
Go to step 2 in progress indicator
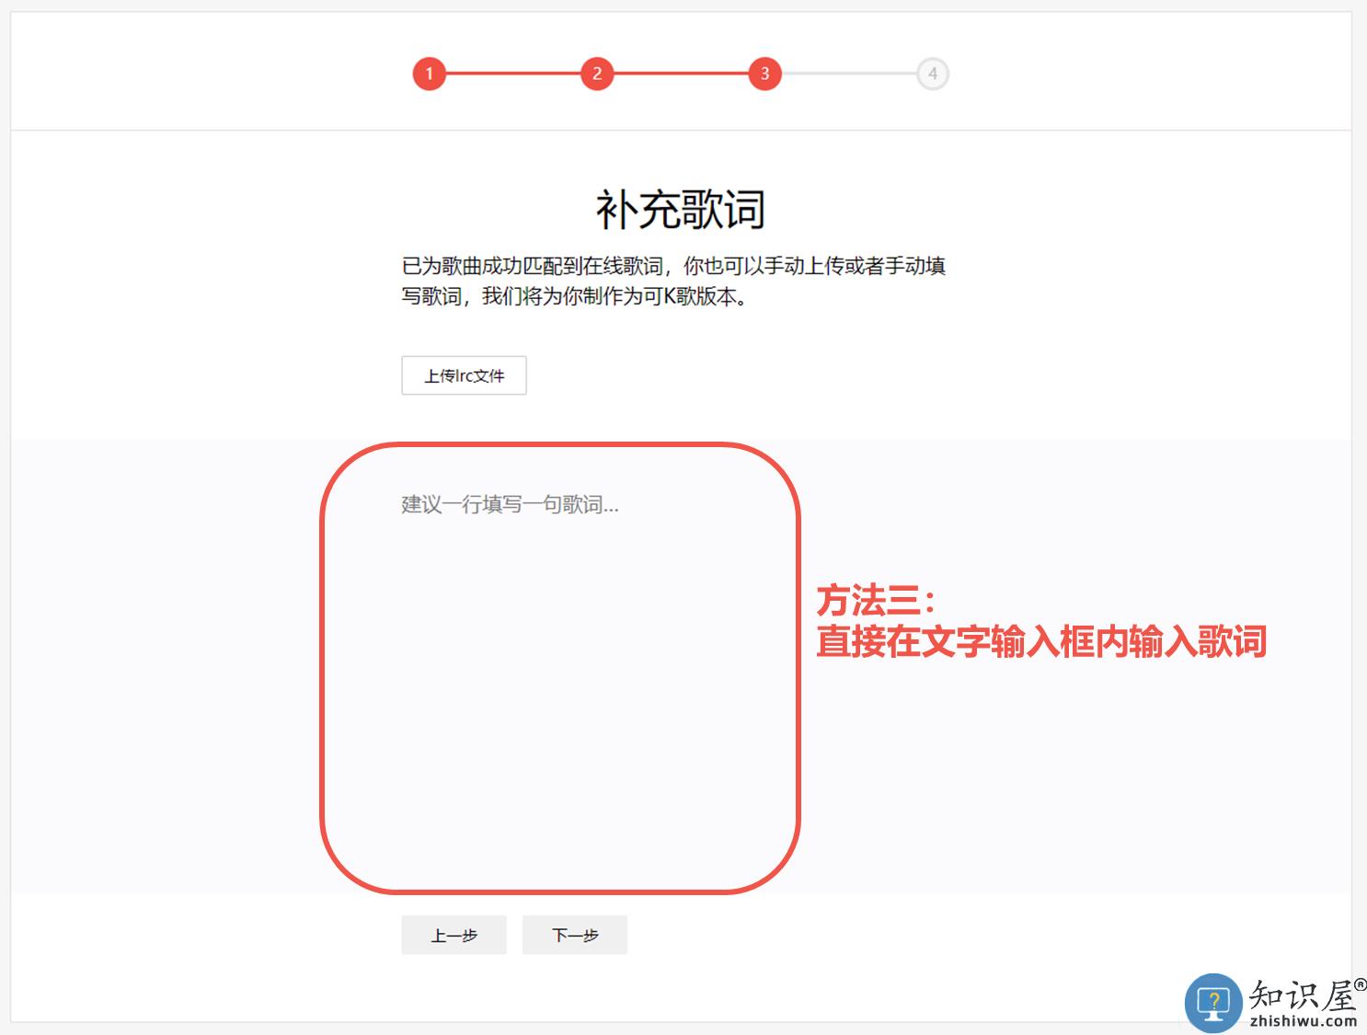coord(597,74)
